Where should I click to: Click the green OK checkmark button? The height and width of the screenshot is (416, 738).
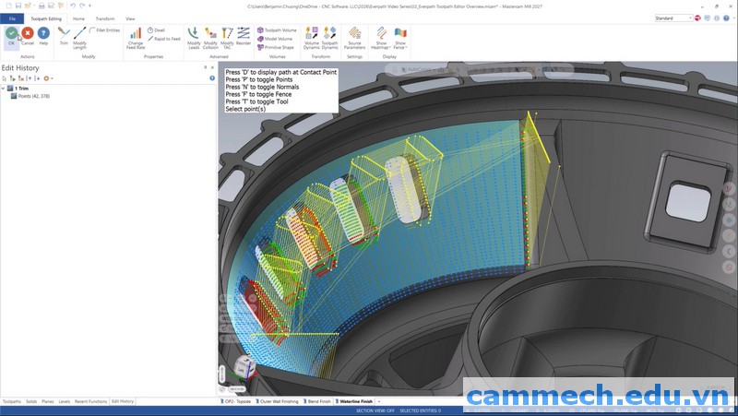coord(11,36)
